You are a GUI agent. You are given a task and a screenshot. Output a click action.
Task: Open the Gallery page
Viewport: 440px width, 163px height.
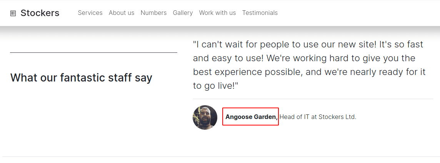coord(183,13)
